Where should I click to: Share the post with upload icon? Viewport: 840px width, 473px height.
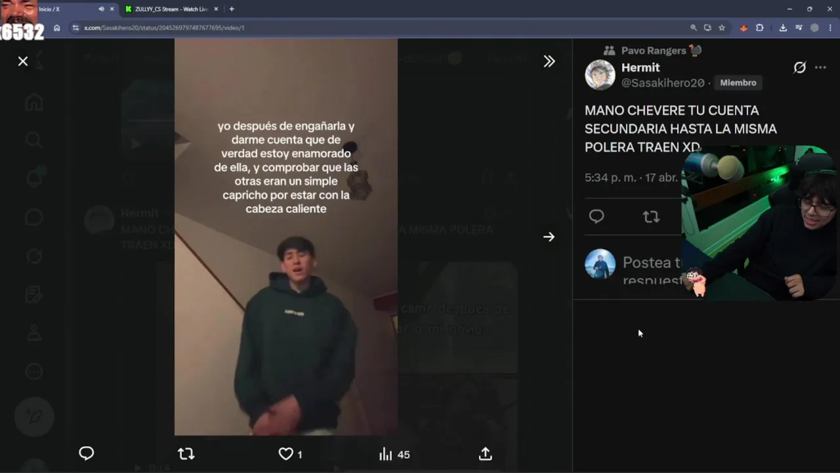pyautogui.click(x=486, y=454)
